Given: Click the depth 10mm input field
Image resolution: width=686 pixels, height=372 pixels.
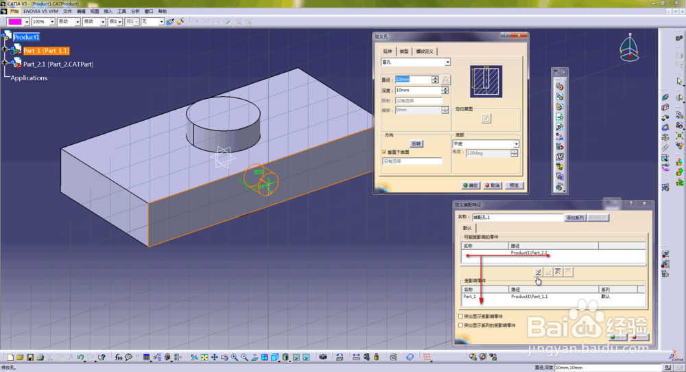Looking at the screenshot, I should pos(418,90).
